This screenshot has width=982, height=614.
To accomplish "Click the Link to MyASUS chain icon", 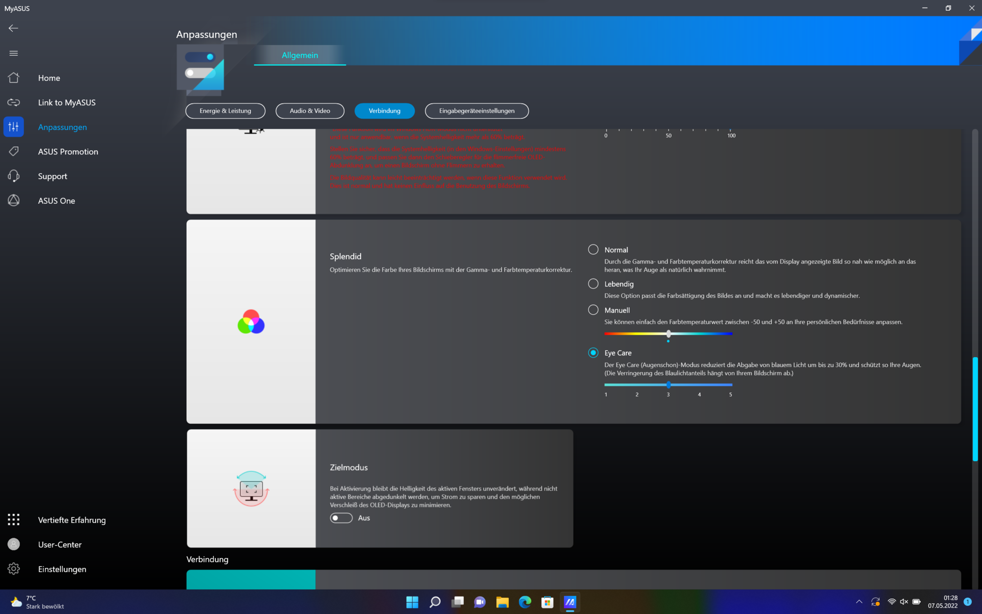I will point(14,102).
